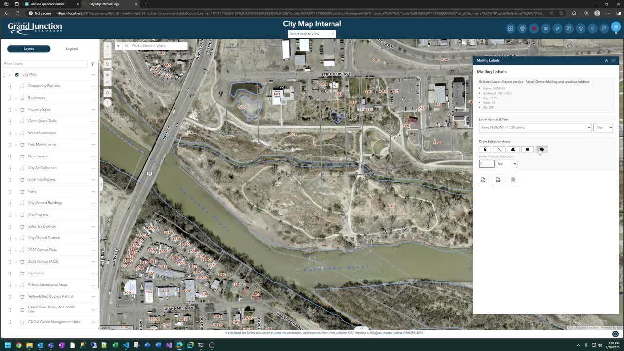Export mailing labels as PDF
The width and height of the screenshot is (624, 351).
click(x=498, y=180)
